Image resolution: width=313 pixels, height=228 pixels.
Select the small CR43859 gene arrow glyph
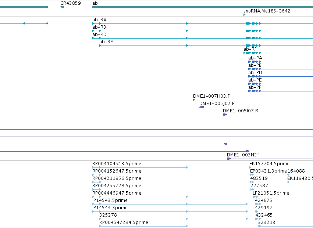[x=62, y=7]
